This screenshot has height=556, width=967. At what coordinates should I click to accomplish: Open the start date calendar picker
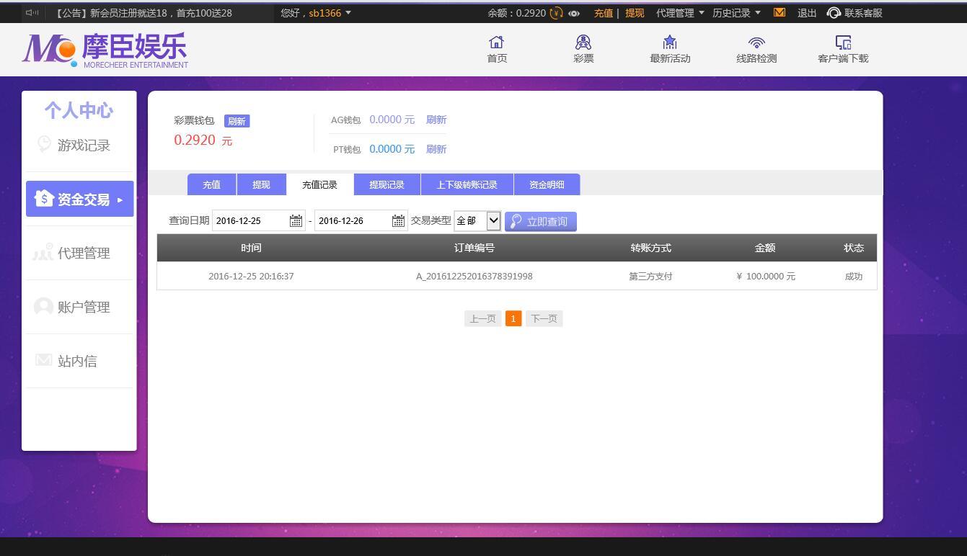click(x=296, y=220)
